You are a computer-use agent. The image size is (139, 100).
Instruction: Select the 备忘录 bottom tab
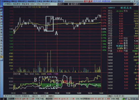click(35, 96)
